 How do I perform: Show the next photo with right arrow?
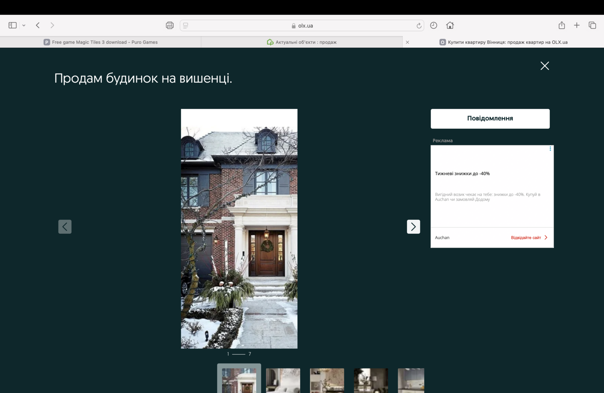(x=413, y=227)
